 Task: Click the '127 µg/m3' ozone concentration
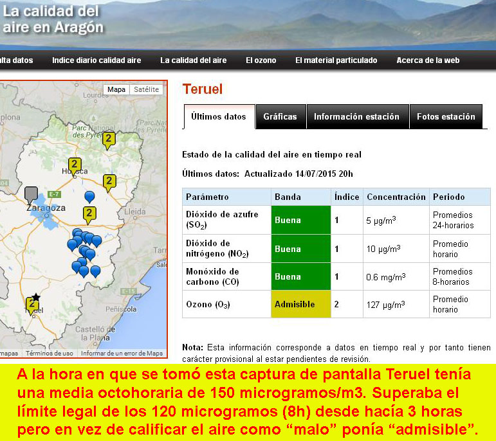pos(385,305)
